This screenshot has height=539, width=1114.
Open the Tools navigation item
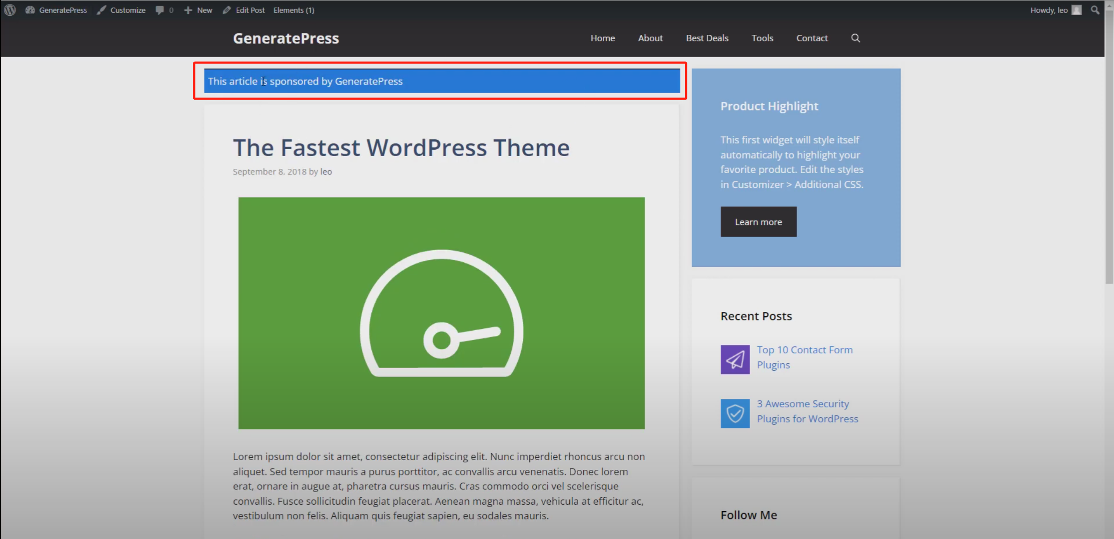[762, 38]
